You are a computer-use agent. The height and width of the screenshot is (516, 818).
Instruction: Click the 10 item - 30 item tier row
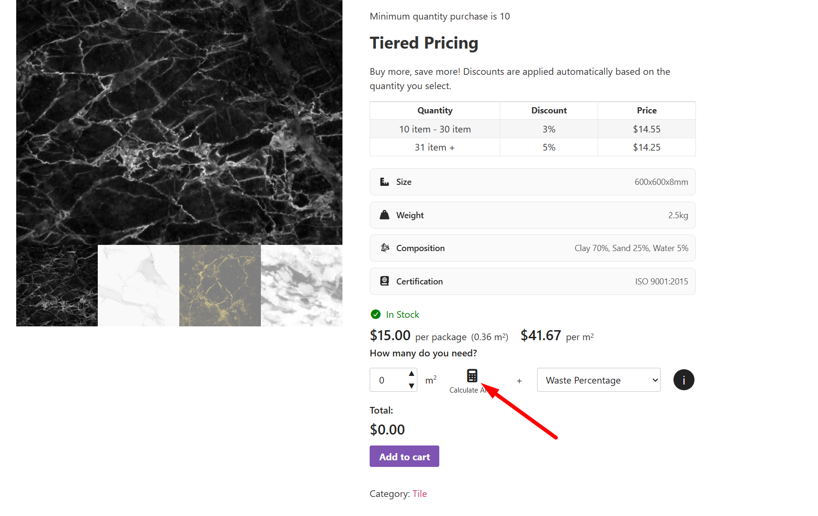[x=532, y=129]
